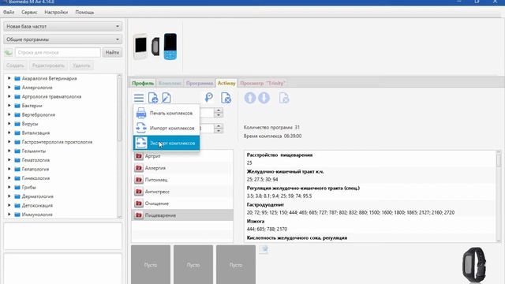Expand the Аллергология tree node
505x284 pixels.
tap(9, 88)
